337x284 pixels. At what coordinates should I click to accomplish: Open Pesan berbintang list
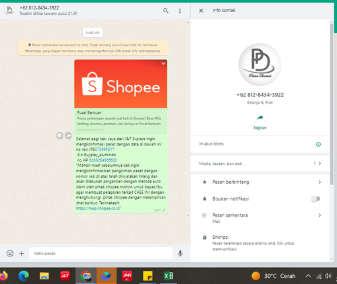point(260,182)
